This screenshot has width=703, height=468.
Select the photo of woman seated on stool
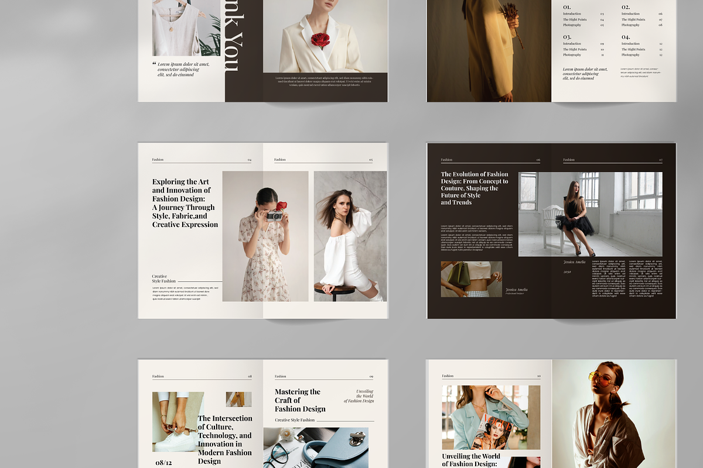tap(350, 236)
